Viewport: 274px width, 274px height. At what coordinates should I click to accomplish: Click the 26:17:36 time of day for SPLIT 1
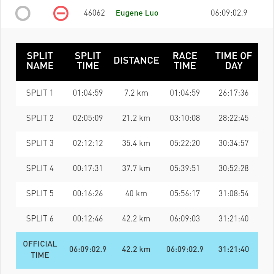point(234,93)
